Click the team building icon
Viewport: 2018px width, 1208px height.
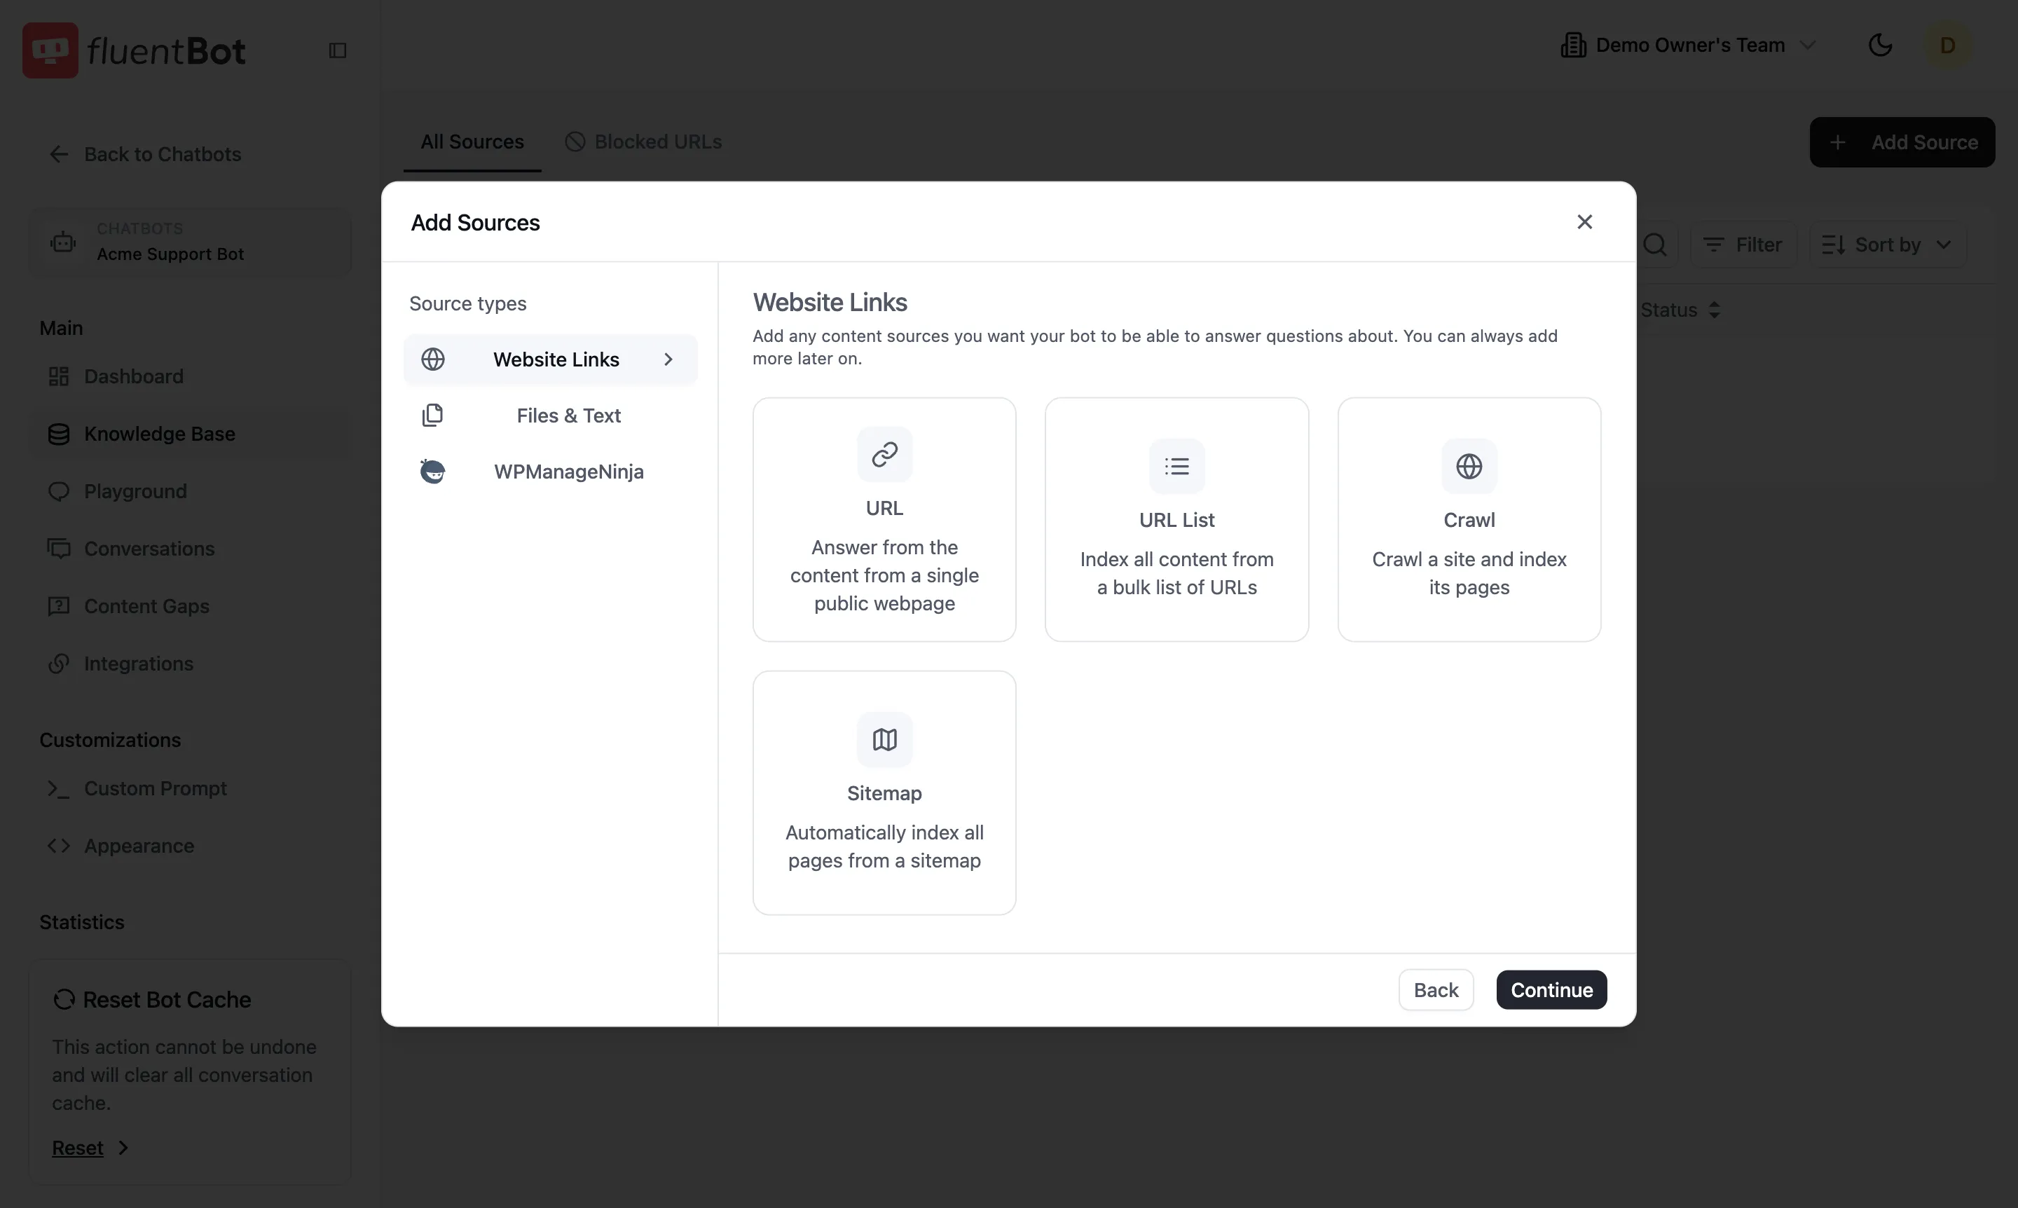(1573, 45)
